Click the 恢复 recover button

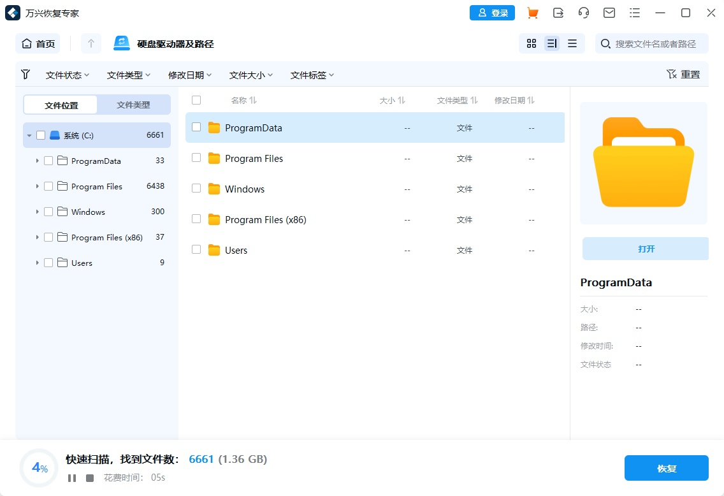667,468
